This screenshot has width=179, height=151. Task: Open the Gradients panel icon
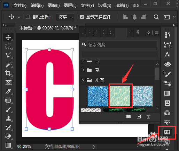(167, 93)
